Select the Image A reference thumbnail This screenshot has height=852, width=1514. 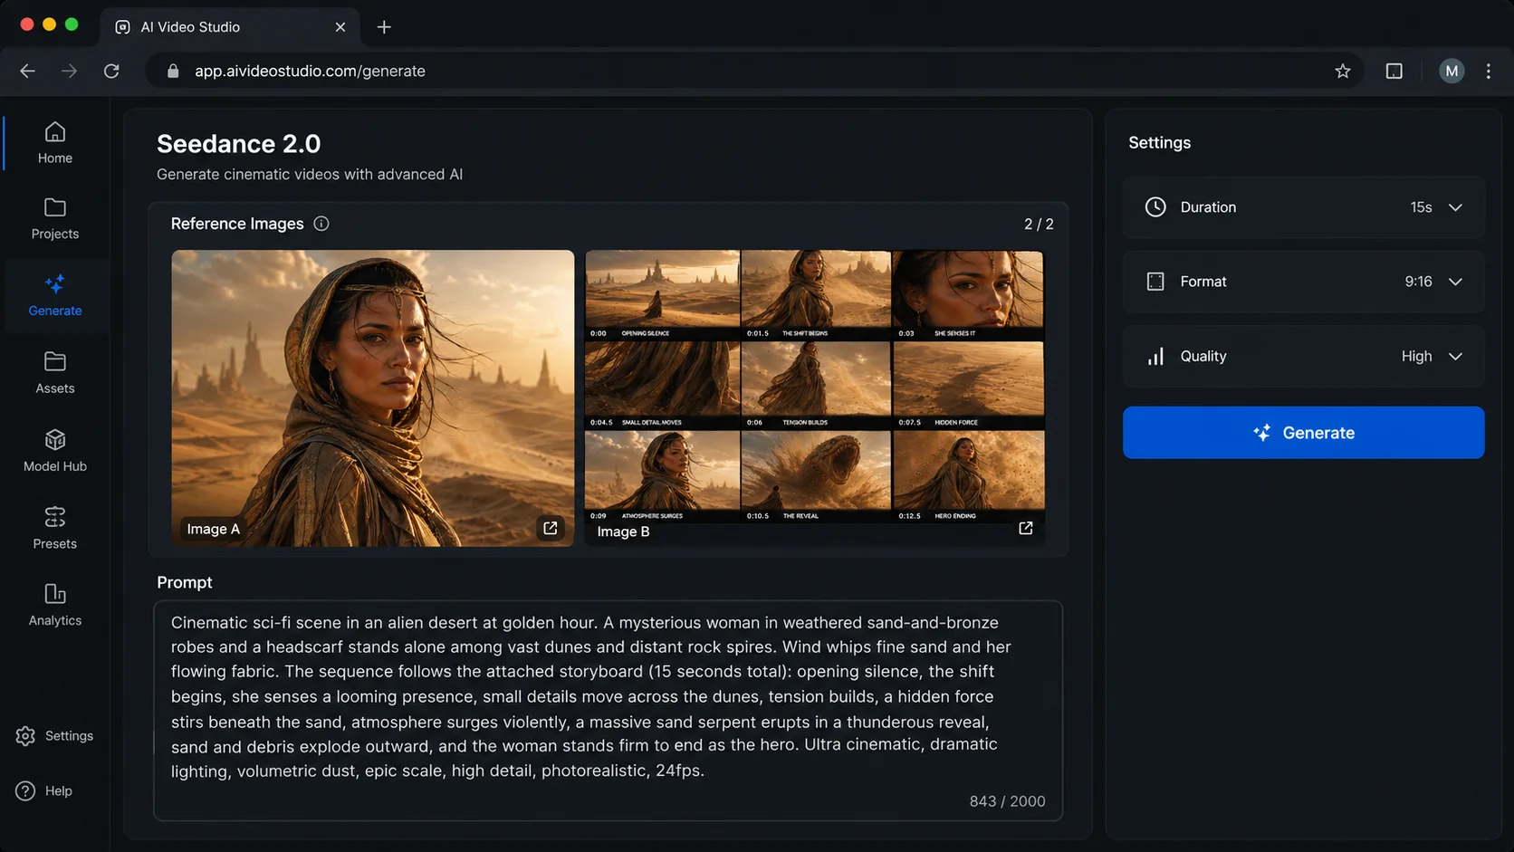[x=372, y=398]
